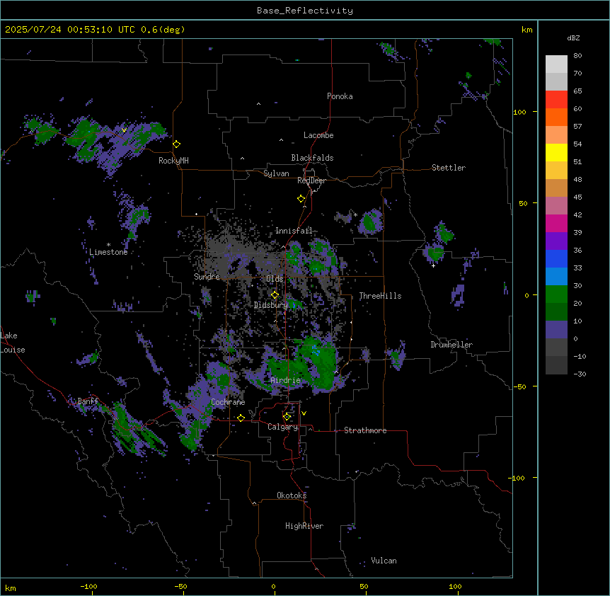Pick the orange 57-60 dBZ legend swatch
This screenshot has width=610, height=596.
coord(556,117)
